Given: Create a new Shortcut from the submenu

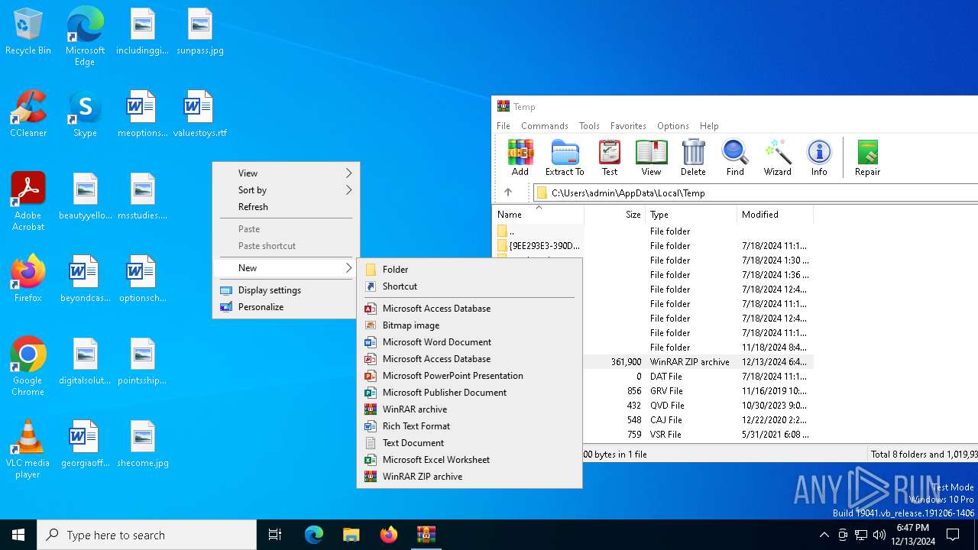Looking at the screenshot, I should 469,286.
